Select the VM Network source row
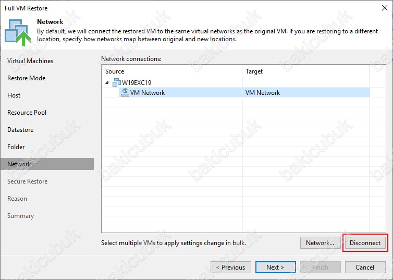 [236, 92]
